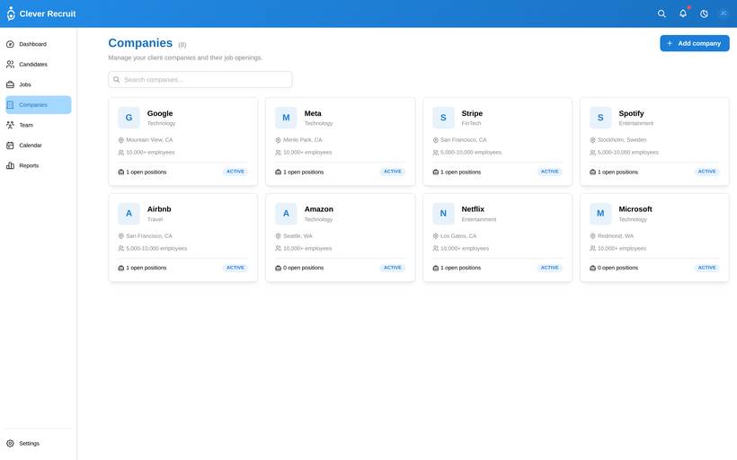Select Companies in sidebar
This screenshot has width=737, height=460.
click(x=39, y=105)
